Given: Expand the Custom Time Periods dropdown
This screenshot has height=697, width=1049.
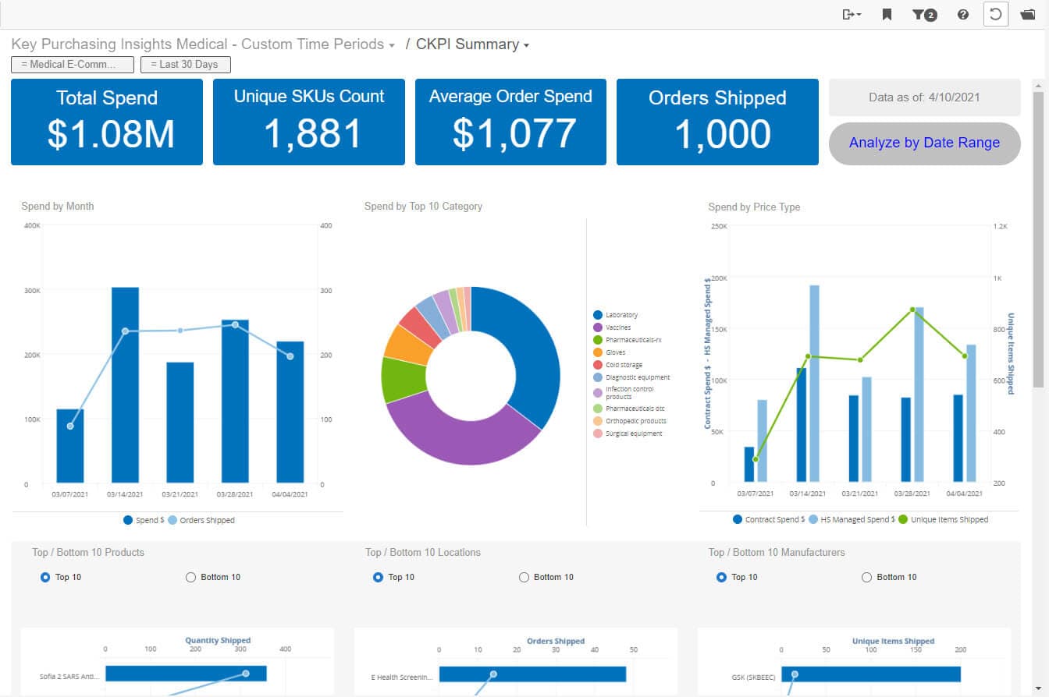Looking at the screenshot, I should 392,45.
